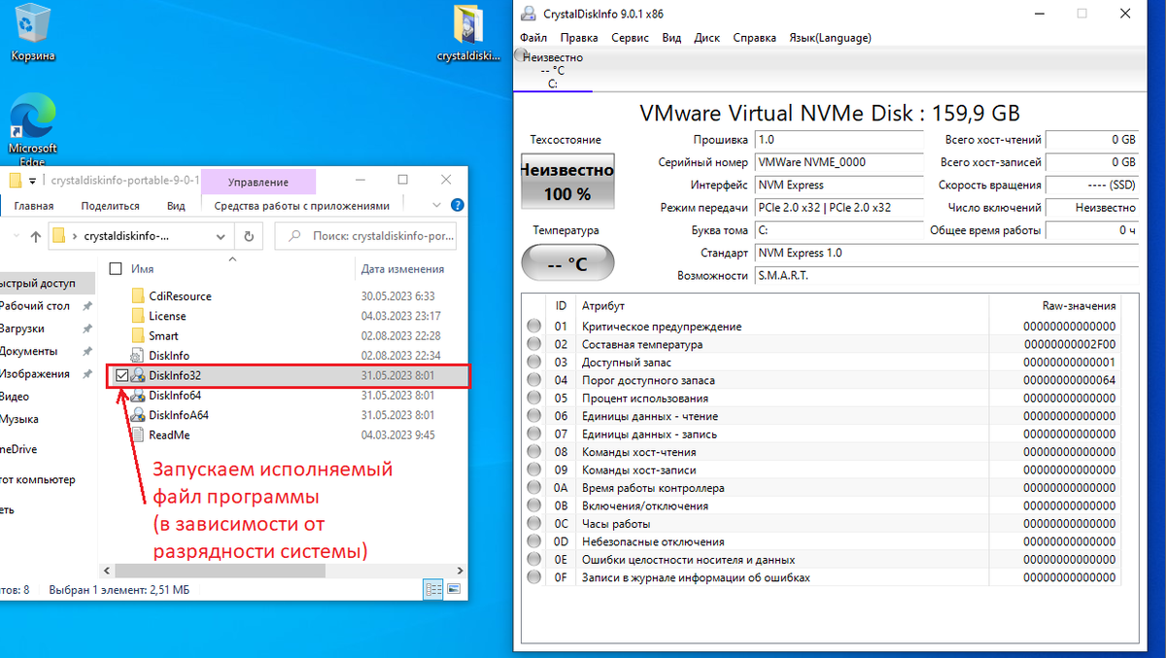Click status circle for Составная температура row

pyautogui.click(x=533, y=344)
